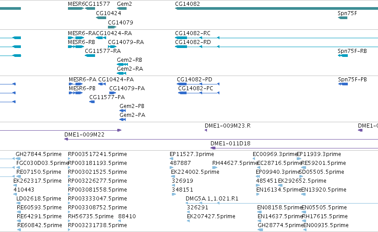The image size is (378, 232).
Task: Select the RP003333047.5prime EST label
Action: tap(97, 199)
